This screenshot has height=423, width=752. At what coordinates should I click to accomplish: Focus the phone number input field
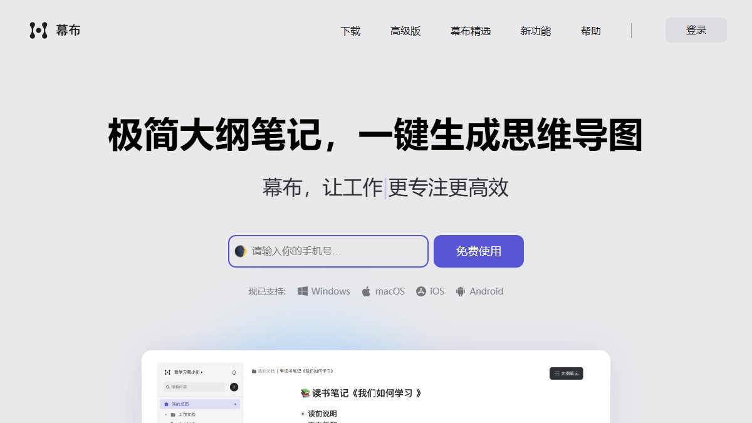[x=328, y=251]
